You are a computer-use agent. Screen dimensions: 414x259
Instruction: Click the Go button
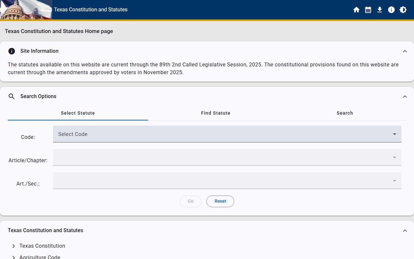tap(191, 201)
